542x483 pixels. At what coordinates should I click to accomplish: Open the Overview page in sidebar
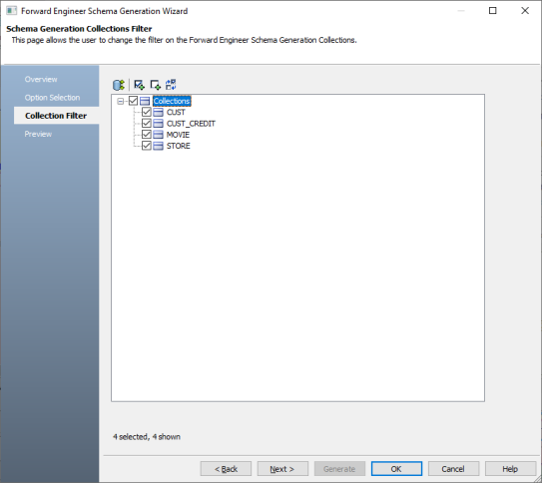click(x=41, y=79)
